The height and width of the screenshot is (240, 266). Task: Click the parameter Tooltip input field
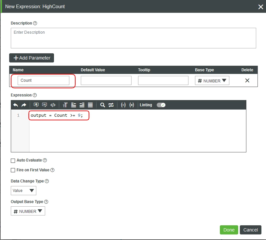(x=163, y=80)
